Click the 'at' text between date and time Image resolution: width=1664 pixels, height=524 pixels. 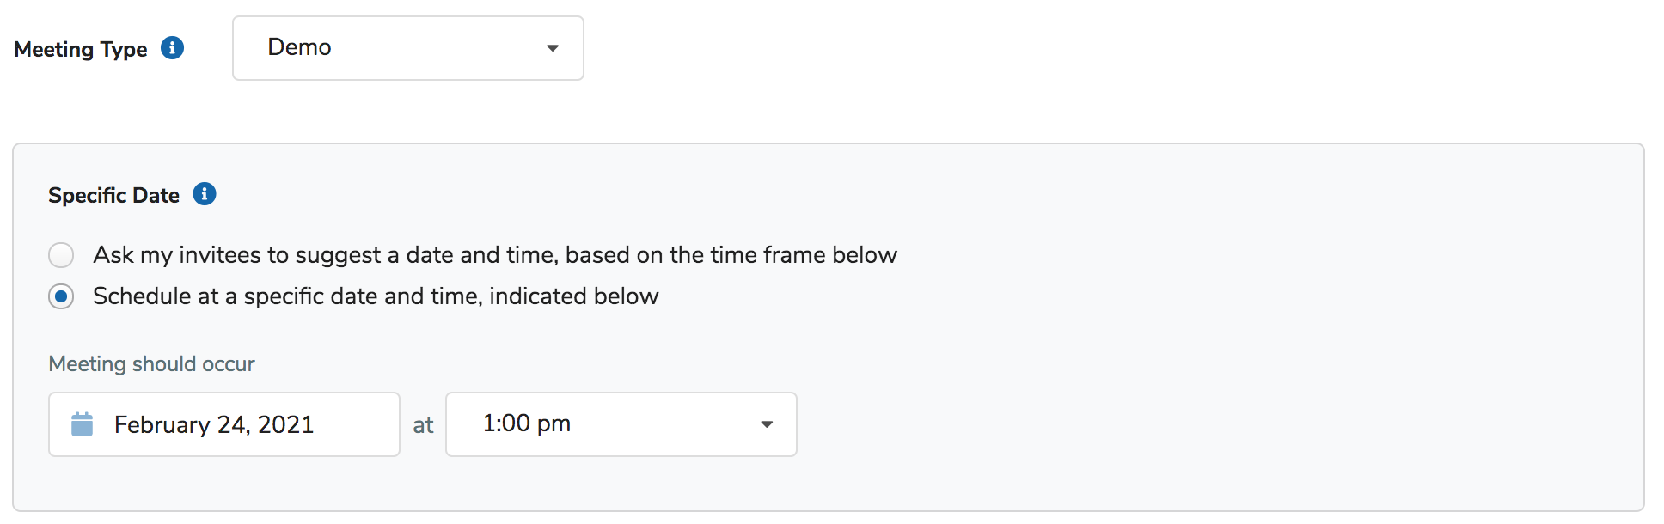[x=423, y=425]
